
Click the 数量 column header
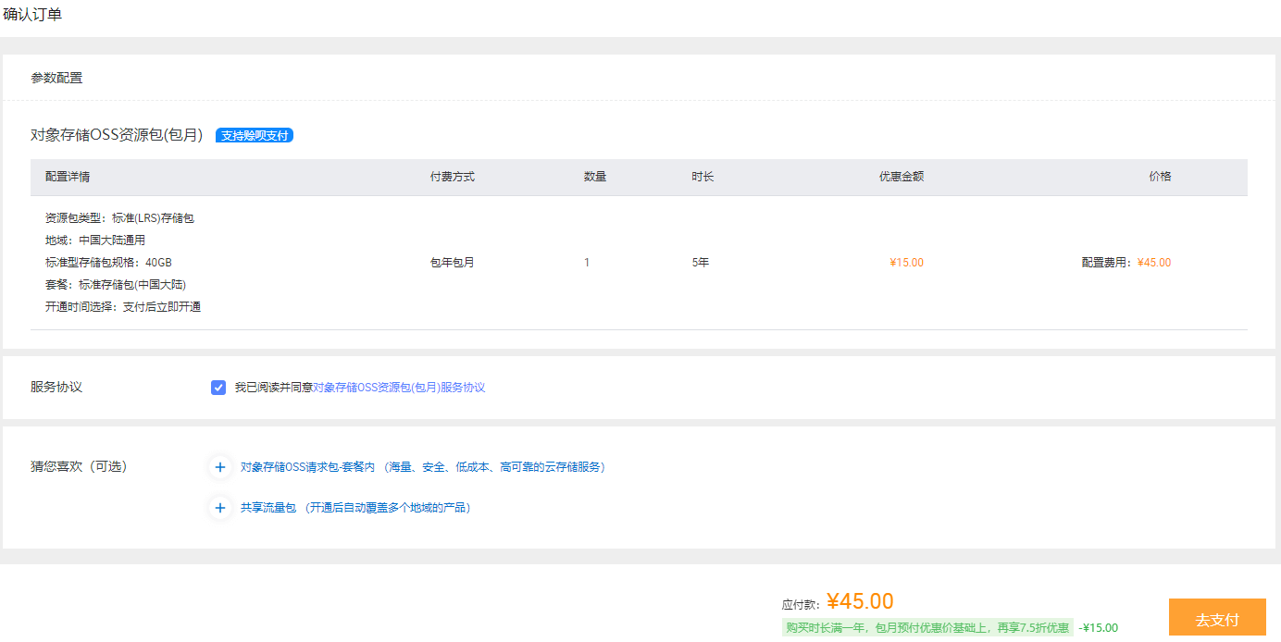point(595,177)
